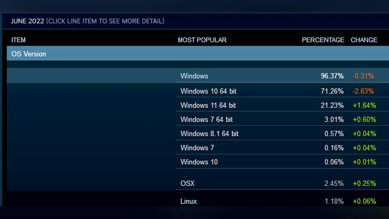
Task: Click the ITEM column header
Action: (18, 40)
